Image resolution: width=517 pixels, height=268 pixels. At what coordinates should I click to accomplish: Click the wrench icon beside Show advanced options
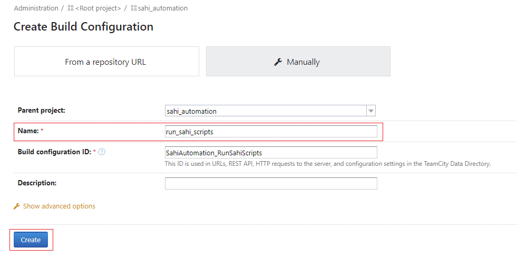(x=16, y=206)
